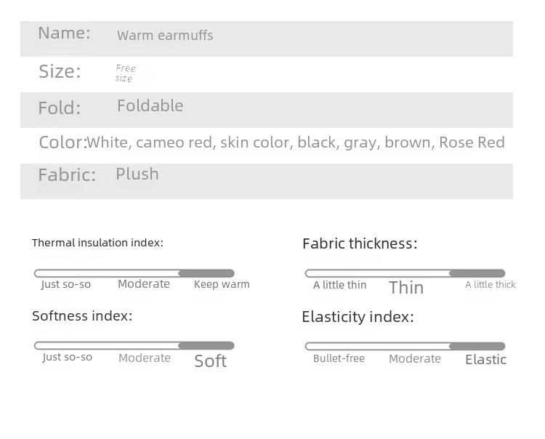This screenshot has width=545, height=439.
Task: Click the 'Bullet-free' label
Action: tap(339, 358)
